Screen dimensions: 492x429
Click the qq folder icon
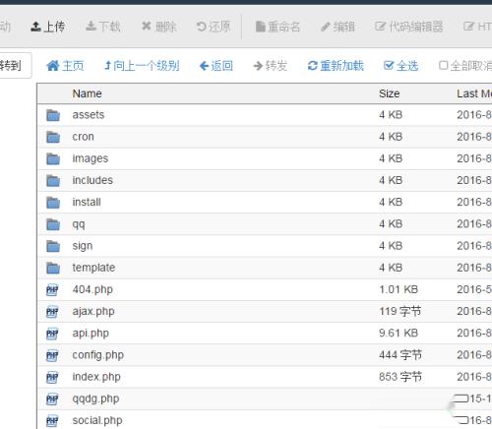(x=53, y=224)
